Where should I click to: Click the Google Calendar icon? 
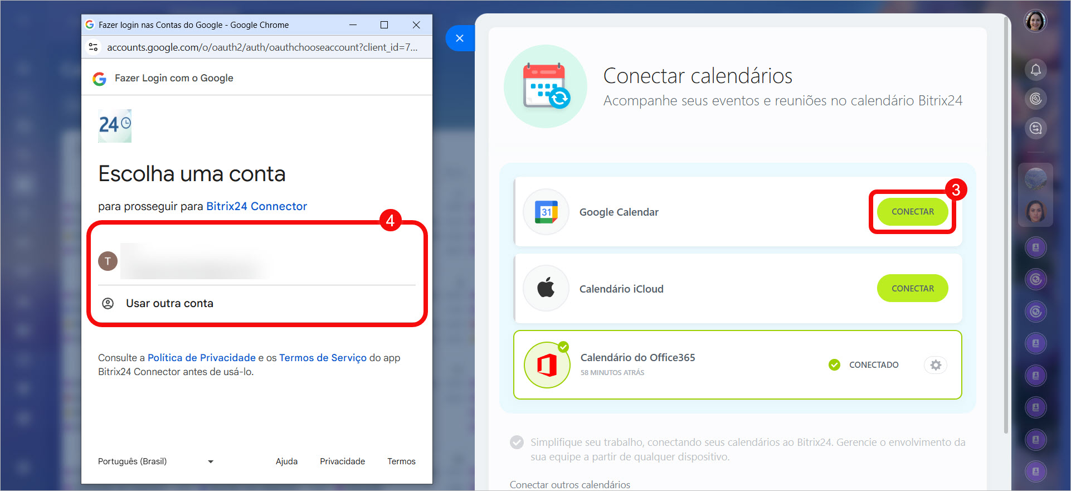pos(546,212)
